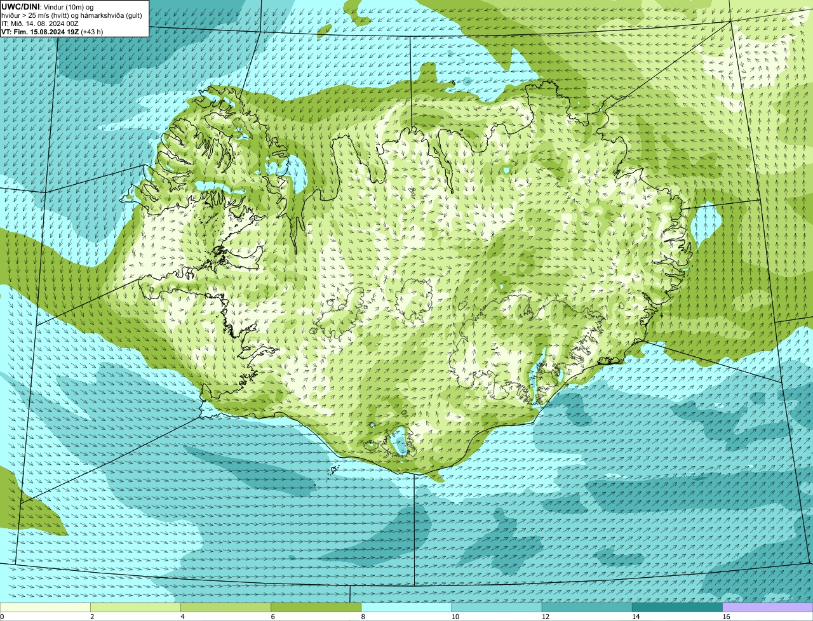Click the "VT: Fim. 15.08.2024 19Z (+43 h)" line
The height and width of the screenshot is (621, 813).
52,31
